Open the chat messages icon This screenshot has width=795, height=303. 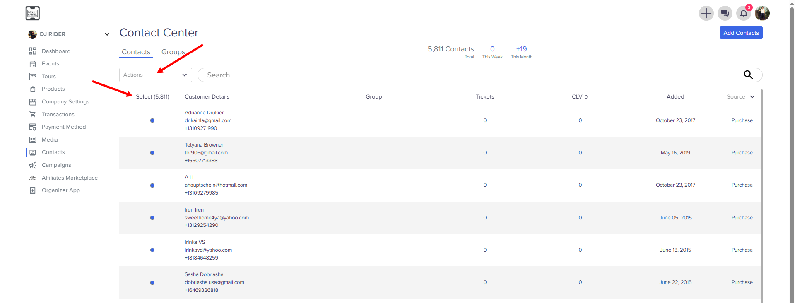click(725, 13)
